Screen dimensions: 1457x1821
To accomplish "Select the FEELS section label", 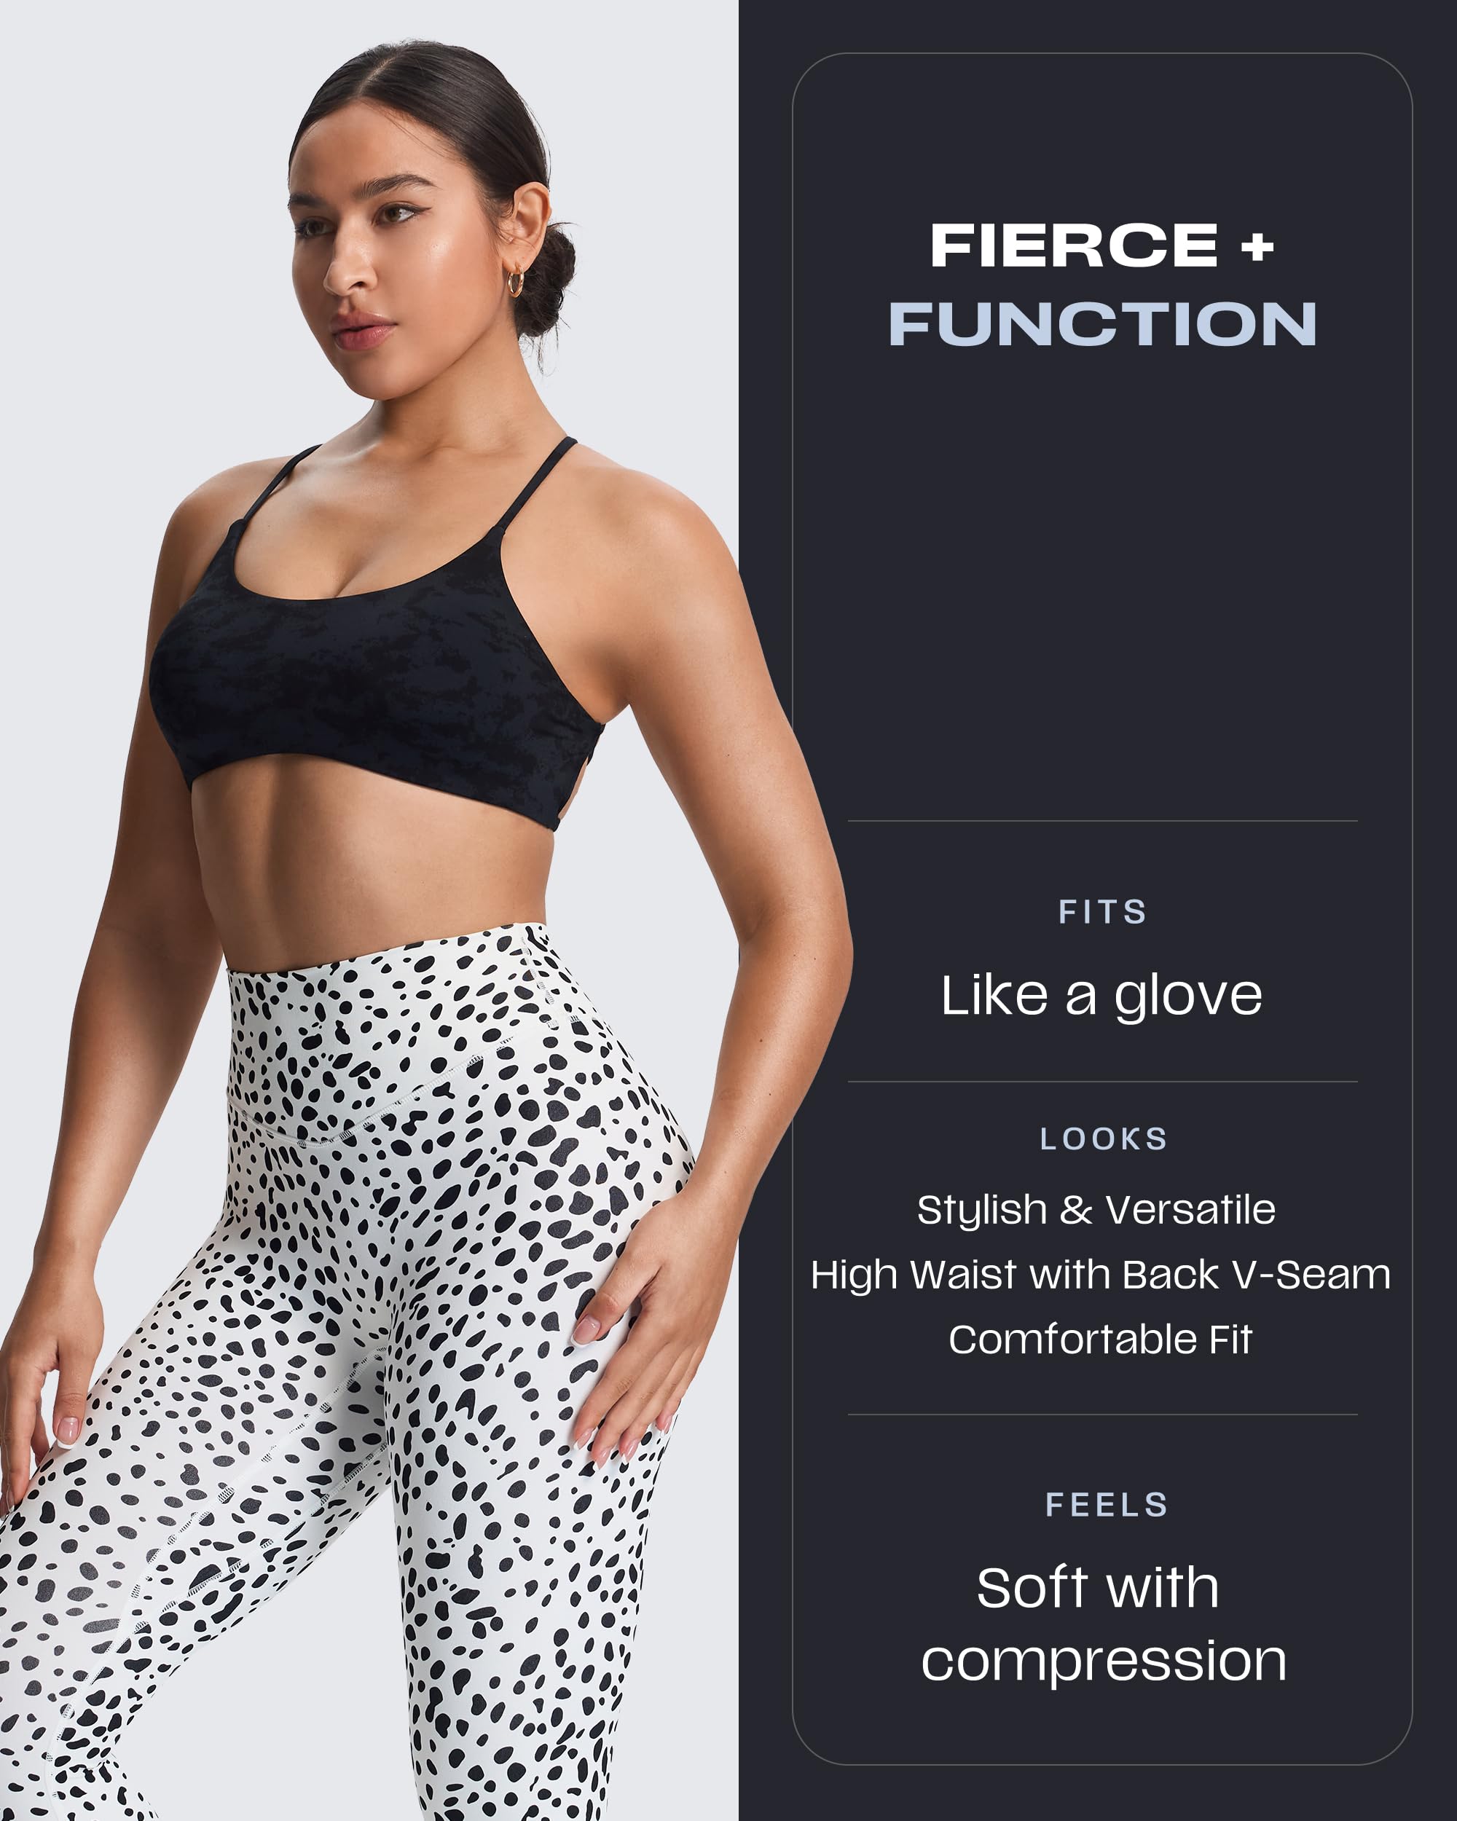I will (x=1107, y=1504).
